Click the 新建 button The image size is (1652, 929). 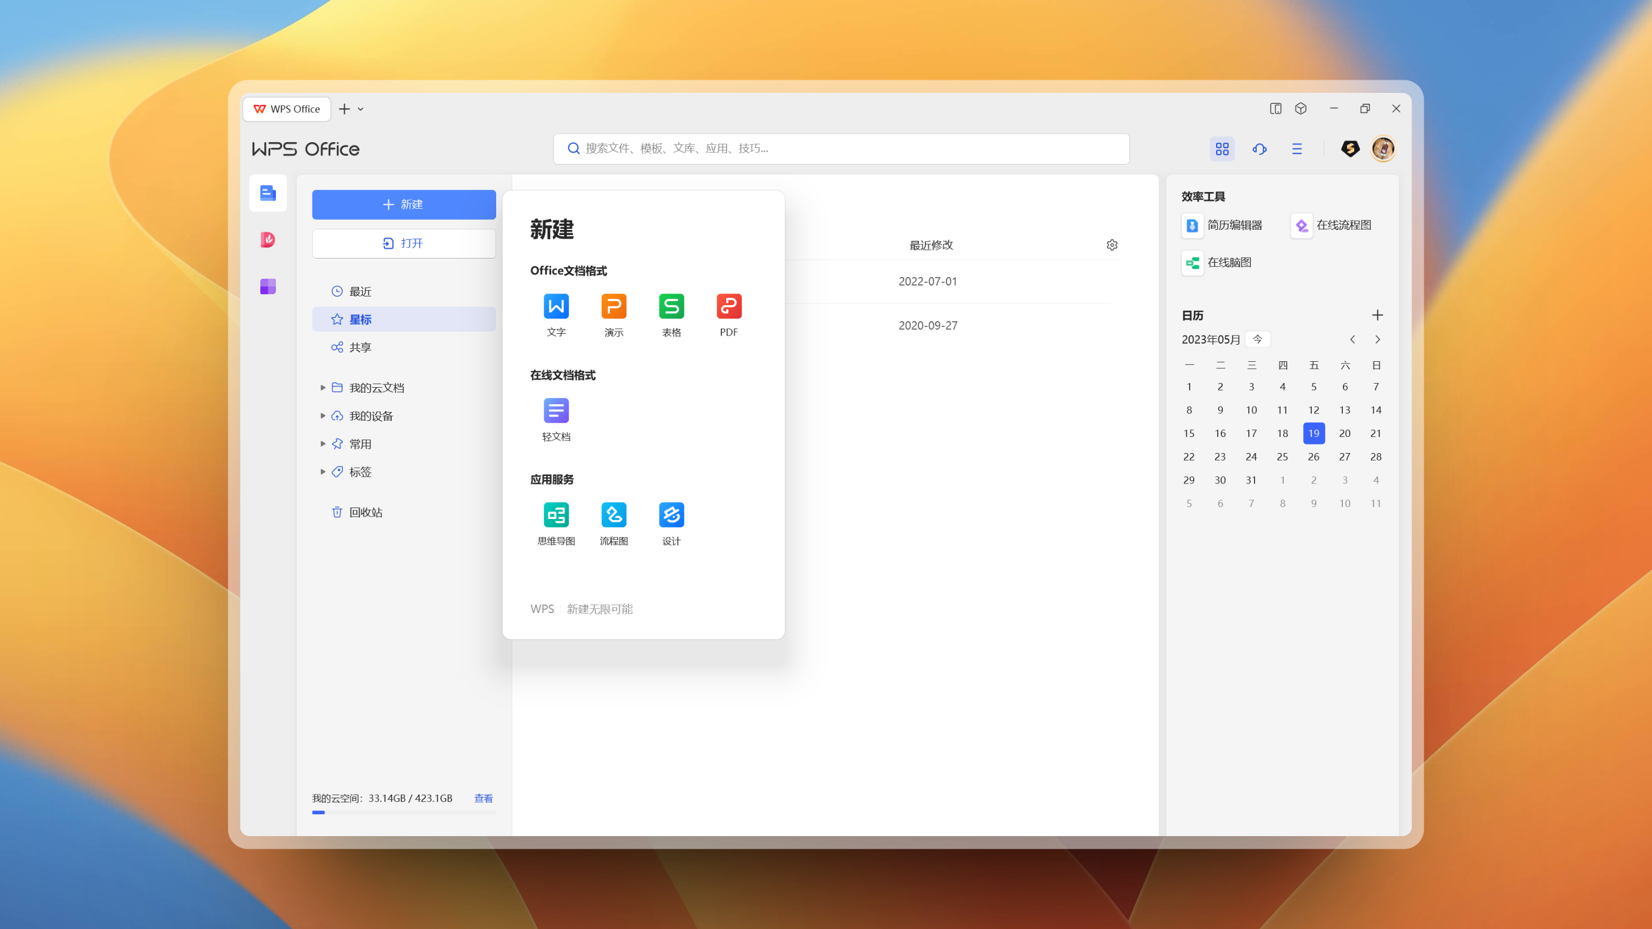click(x=403, y=204)
